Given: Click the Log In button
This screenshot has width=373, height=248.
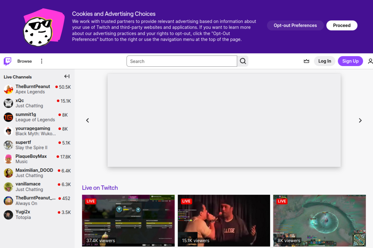Looking at the screenshot, I should coord(325,61).
